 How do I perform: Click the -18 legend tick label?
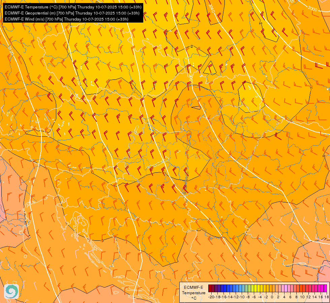pos(218,297)
